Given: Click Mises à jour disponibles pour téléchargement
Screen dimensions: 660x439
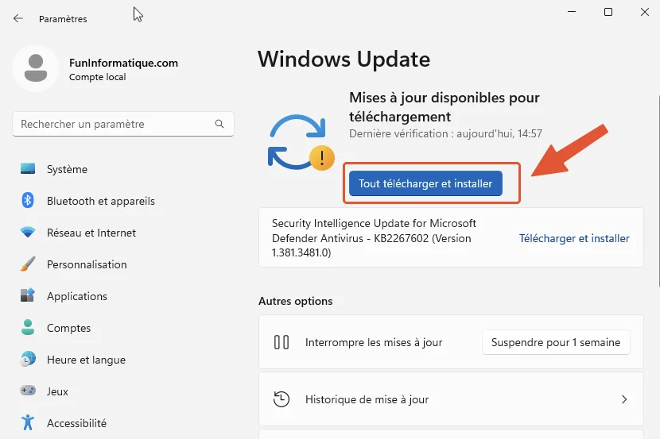Looking at the screenshot, I should coord(444,107).
